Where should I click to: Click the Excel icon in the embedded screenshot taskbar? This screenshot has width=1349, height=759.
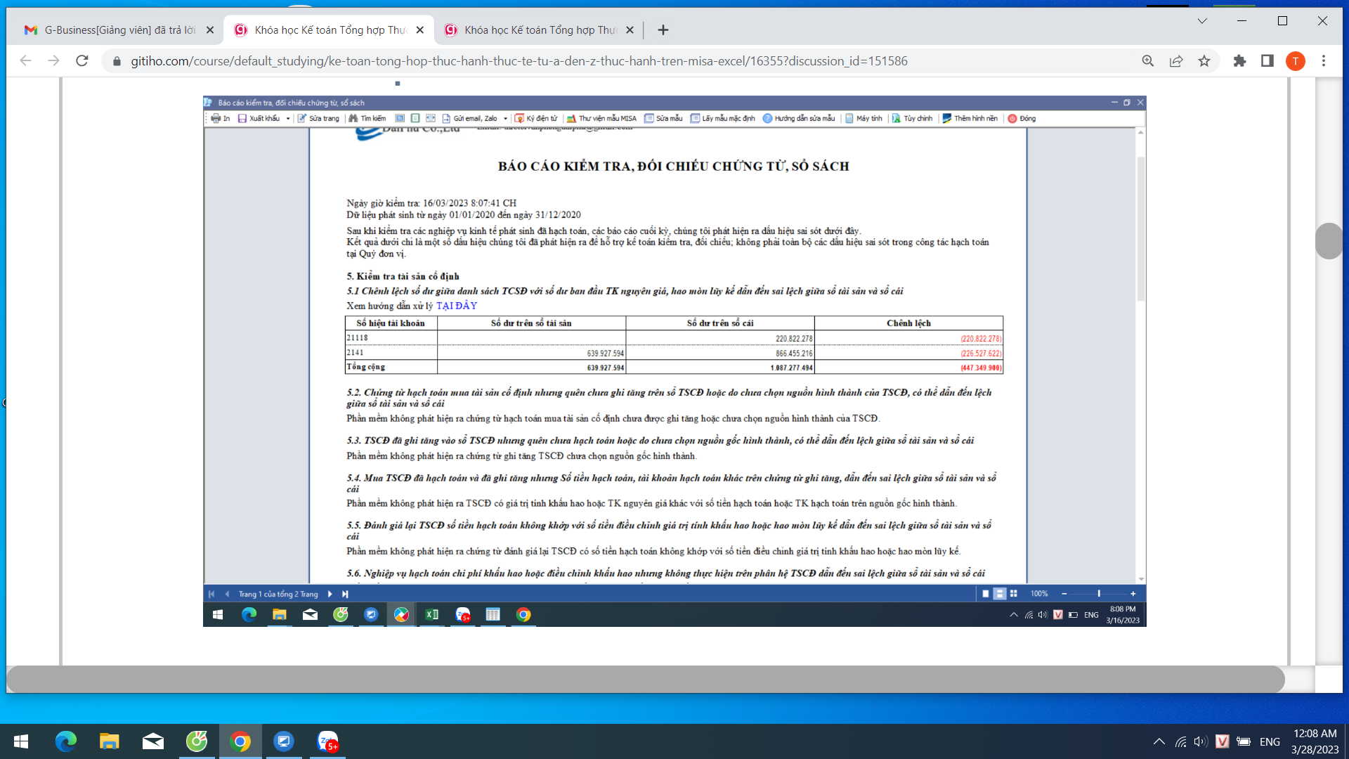431,615
